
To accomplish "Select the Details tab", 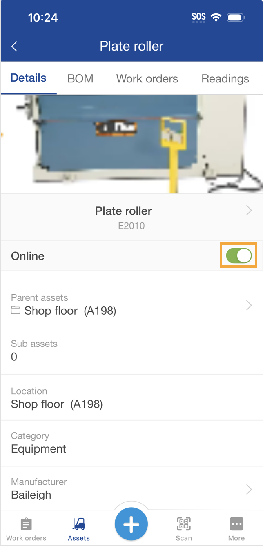I will click(29, 78).
